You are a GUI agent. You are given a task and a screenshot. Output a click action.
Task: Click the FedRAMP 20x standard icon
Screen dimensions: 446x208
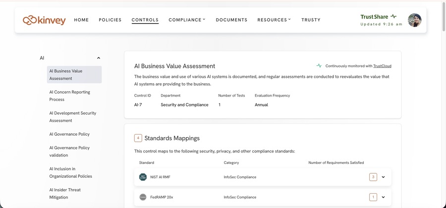click(143, 197)
